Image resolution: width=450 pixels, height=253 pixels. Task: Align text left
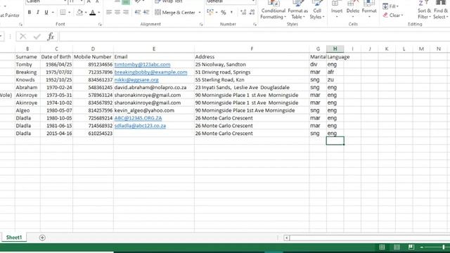click(109, 13)
